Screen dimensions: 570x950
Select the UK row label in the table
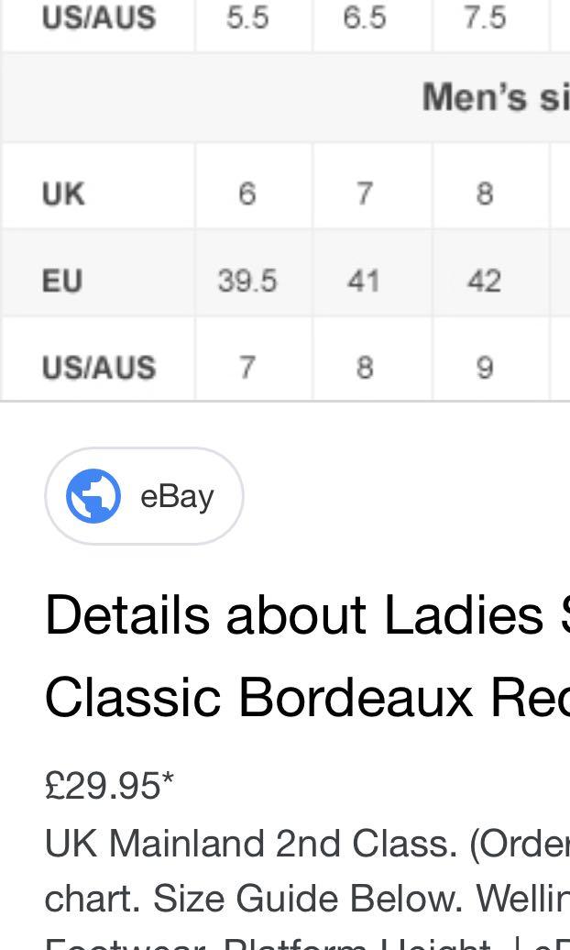pyautogui.click(x=63, y=193)
